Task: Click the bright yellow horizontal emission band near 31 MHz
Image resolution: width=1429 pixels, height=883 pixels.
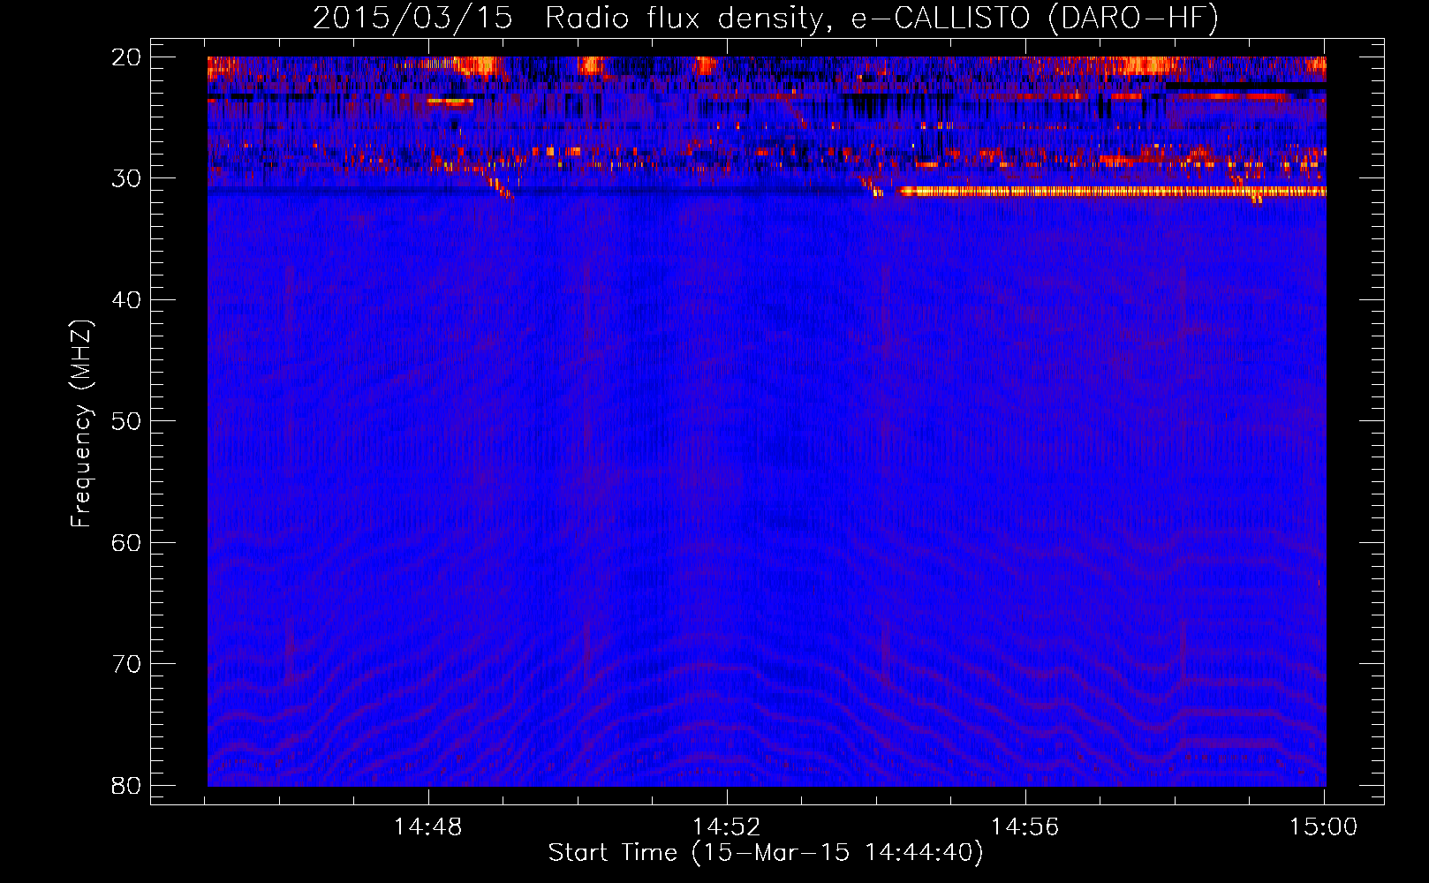Action: (x=1113, y=191)
